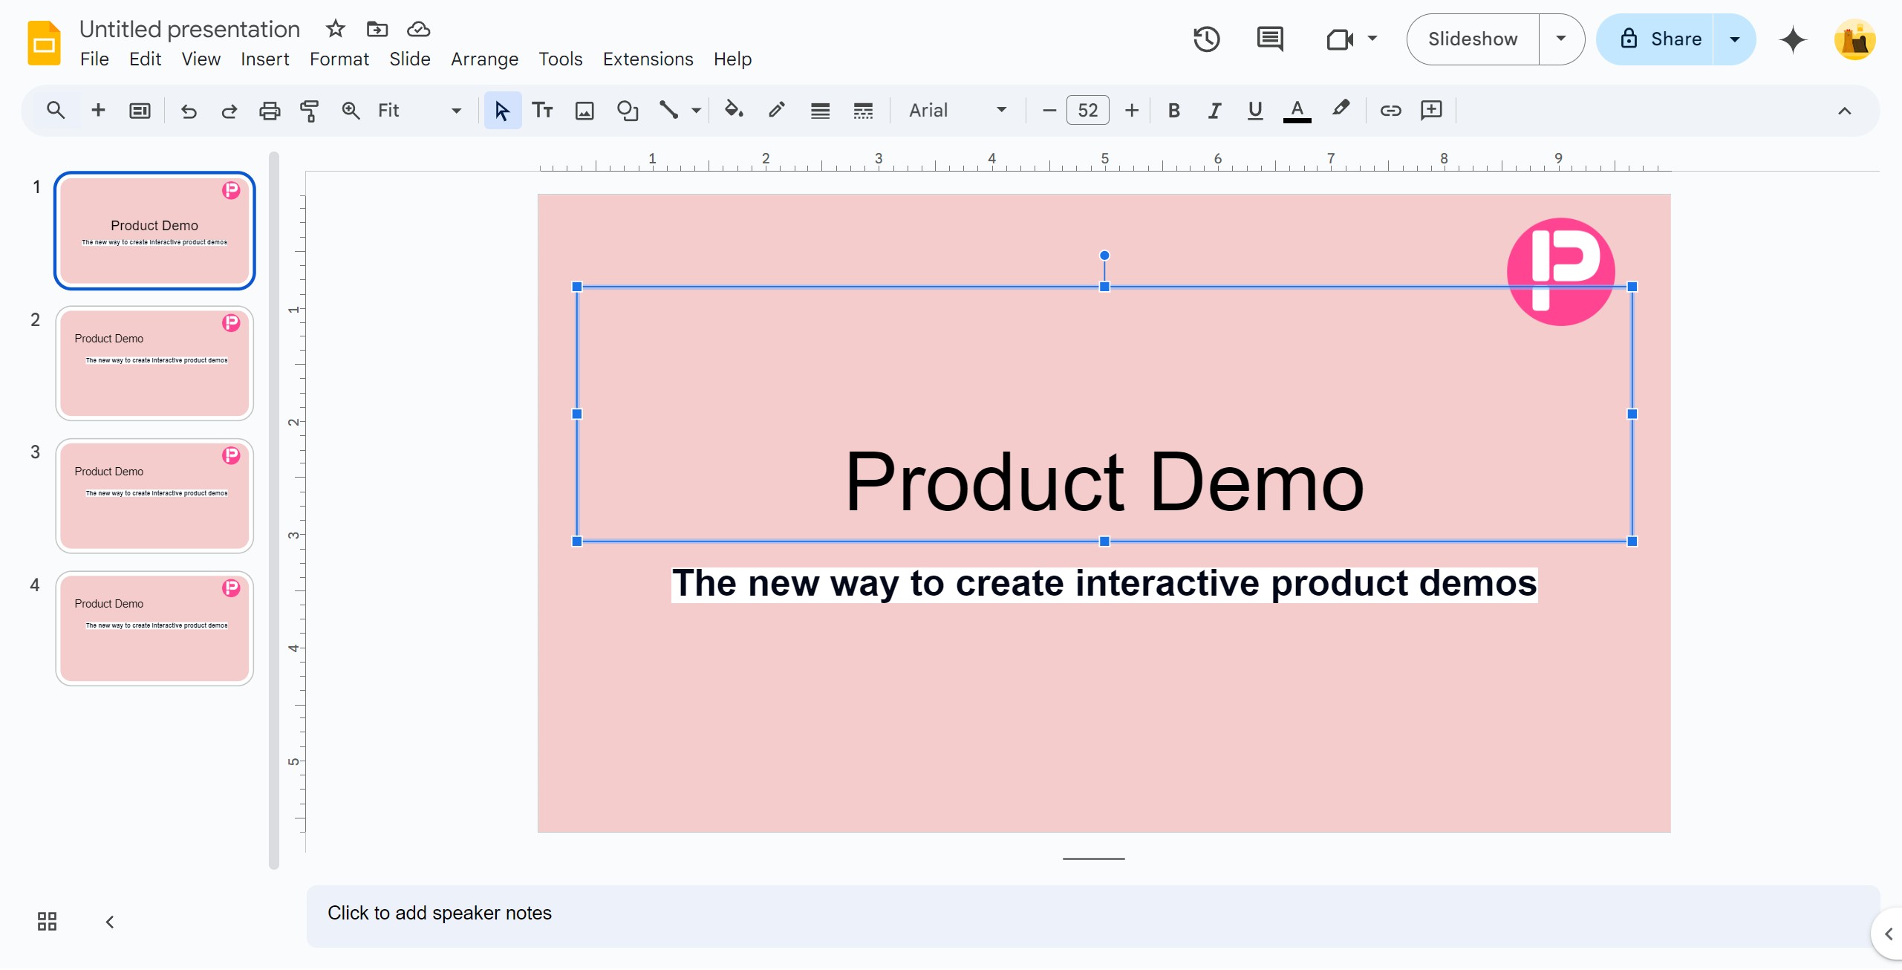
Task: Open the border color pencil tool
Action: point(777,111)
